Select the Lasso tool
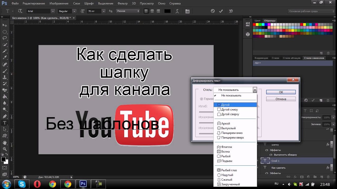The image size is (337, 189). click(x=5, y=38)
